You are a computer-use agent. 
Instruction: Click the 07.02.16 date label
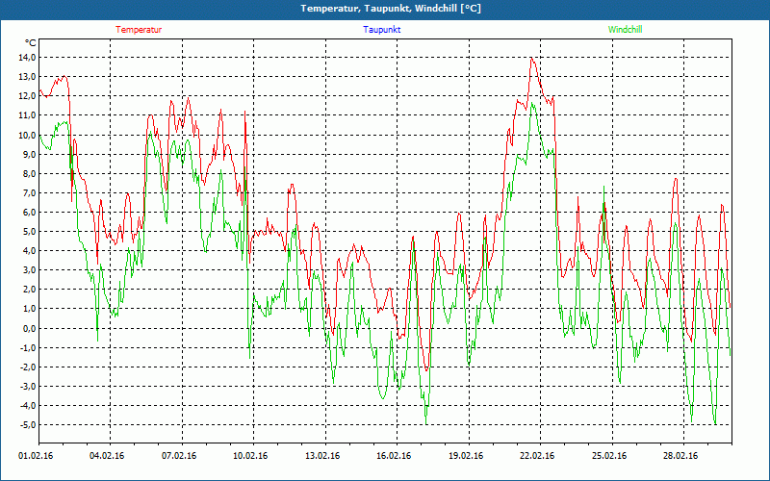click(x=179, y=456)
